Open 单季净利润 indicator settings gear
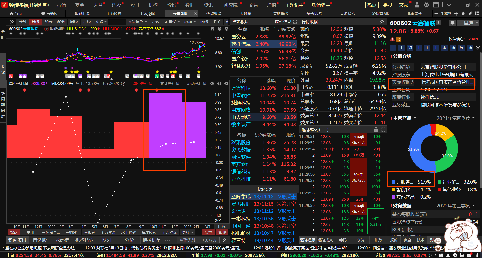The height and width of the screenshot is (258, 482). [212, 83]
